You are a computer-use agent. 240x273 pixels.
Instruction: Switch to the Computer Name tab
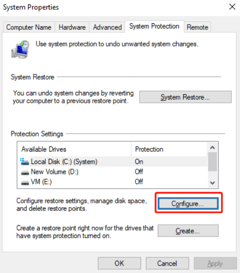(x=29, y=27)
